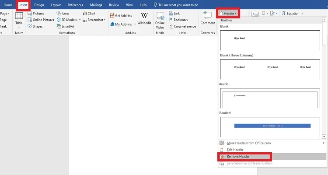Screen dimensions: 328x175
Task: Click the Chart icon
Action: (x=85, y=14)
